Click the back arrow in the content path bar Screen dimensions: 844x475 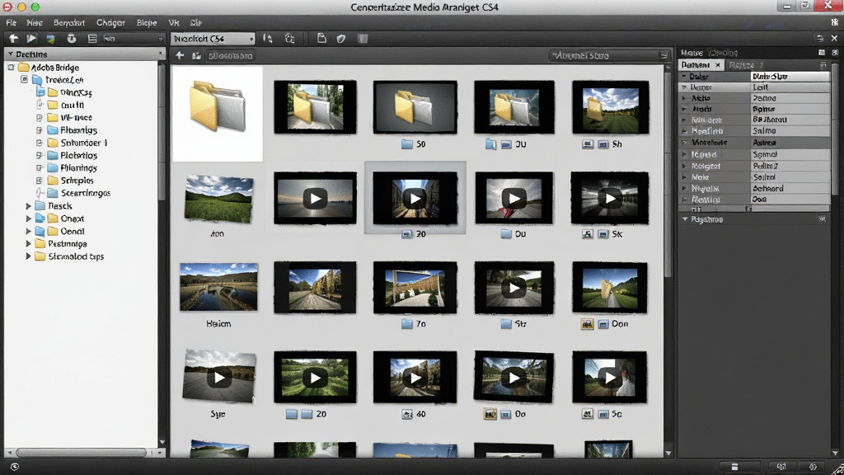point(180,55)
